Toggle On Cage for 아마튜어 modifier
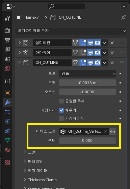The height and width of the screenshot is (189, 130). pos(75,53)
